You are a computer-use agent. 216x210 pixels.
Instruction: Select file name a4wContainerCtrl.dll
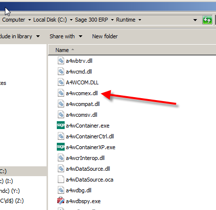pos(90,136)
